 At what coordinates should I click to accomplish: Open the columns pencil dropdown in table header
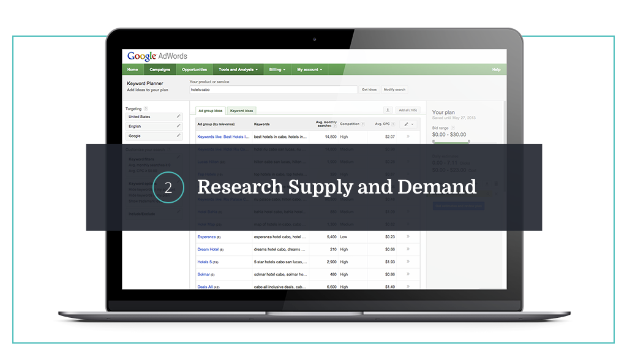tap(408, 124)
